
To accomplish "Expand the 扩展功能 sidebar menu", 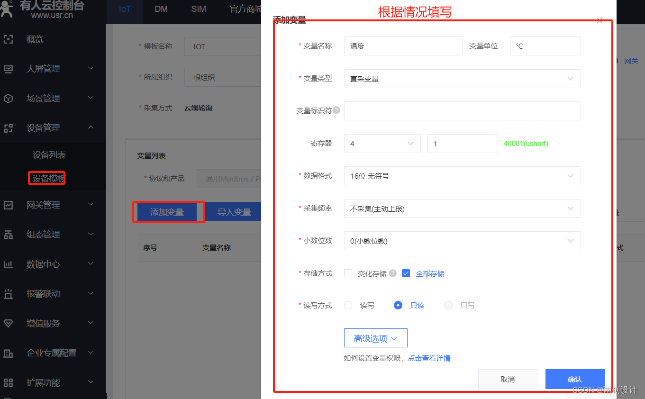I will (x=91, y=382).
